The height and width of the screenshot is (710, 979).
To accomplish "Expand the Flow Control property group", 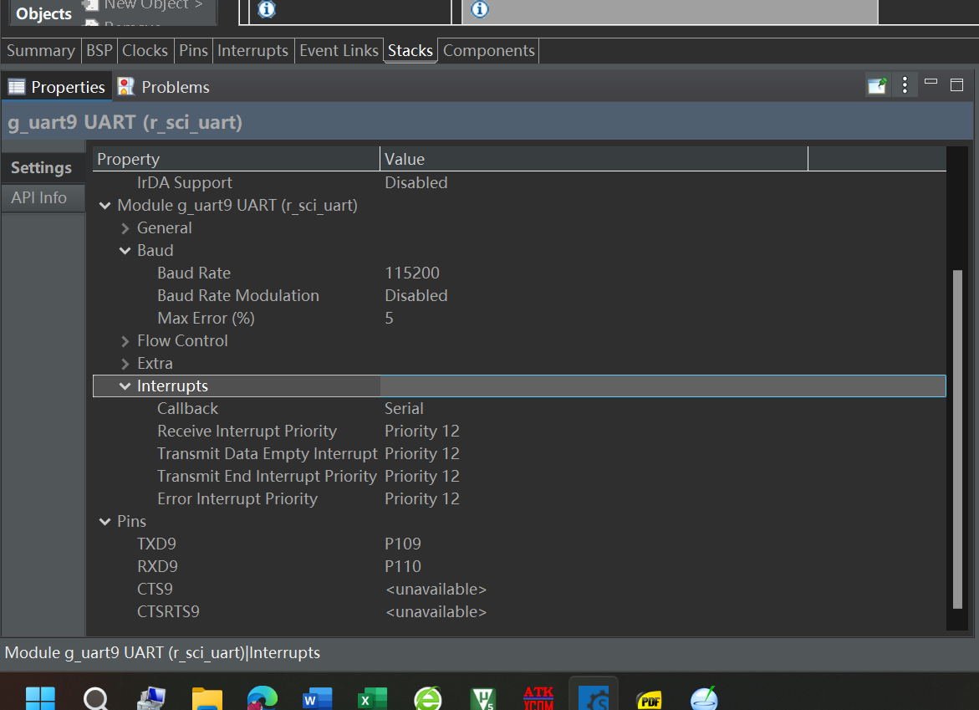I will point(125,341).
